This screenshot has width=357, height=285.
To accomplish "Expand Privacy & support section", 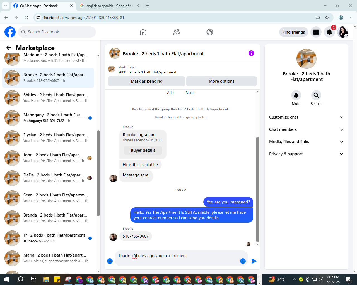I will (x=306, y=154).
